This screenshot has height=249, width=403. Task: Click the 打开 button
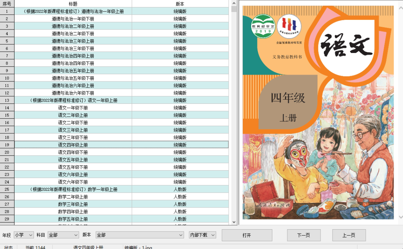click(x=247, y=235)
